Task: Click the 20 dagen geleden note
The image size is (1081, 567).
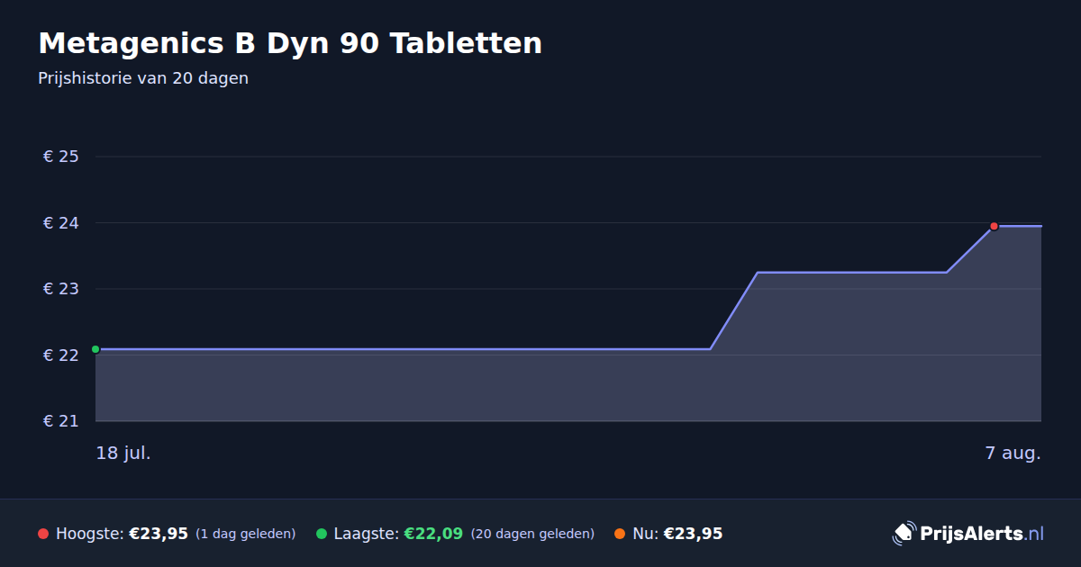Action: point(532,534)
